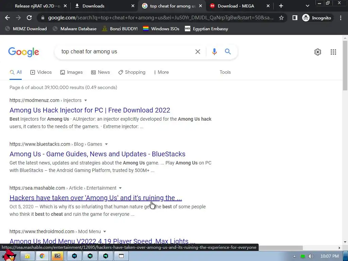
Task: Open 7-Zip from the taskbar
Action: pyautogui.click(x=57, y=256)
